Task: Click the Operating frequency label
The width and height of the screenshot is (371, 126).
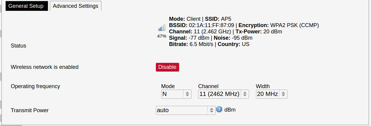Action: 35,86
